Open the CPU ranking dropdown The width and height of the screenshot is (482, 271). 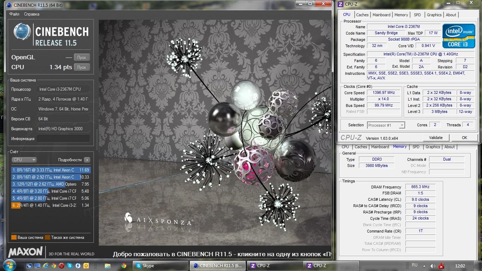coord(24,160)
